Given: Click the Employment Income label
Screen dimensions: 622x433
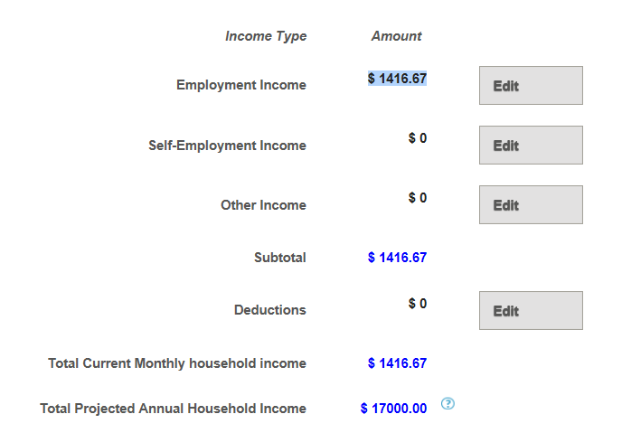Looking at the screenshot, I should point(241,85).
